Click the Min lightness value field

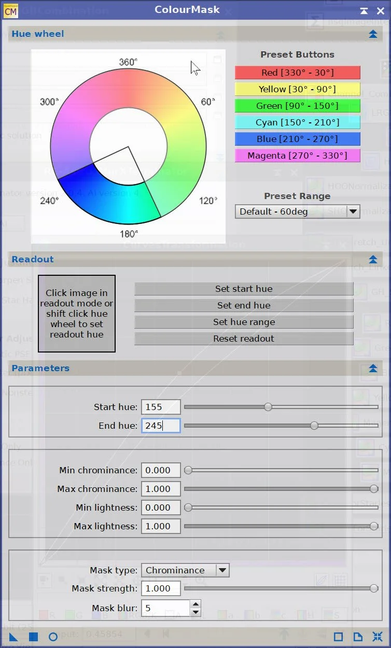pos(161,508)
